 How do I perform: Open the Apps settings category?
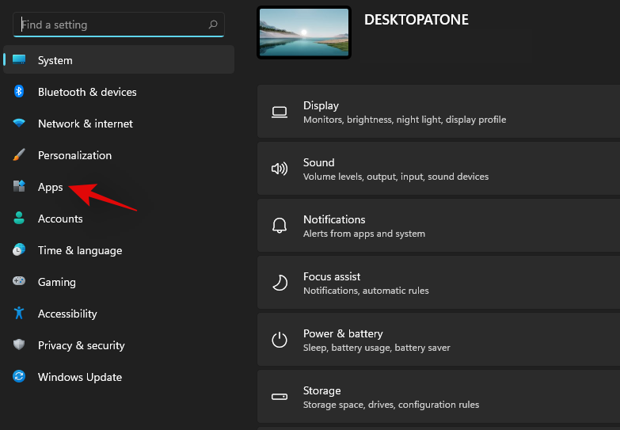pyautogui.click(x=50, y=187)
